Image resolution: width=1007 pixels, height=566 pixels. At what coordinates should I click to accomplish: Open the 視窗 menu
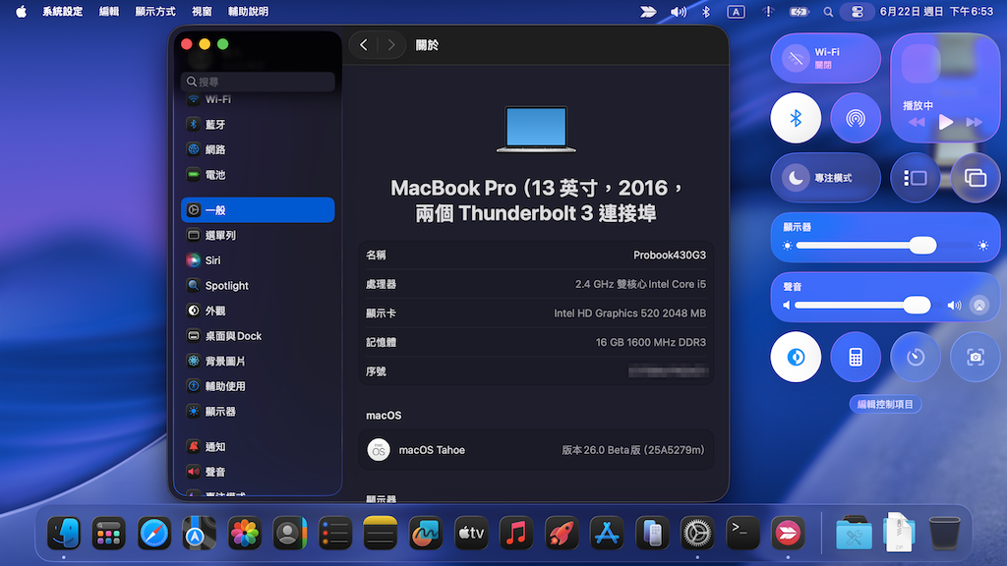tap(202, 12)
